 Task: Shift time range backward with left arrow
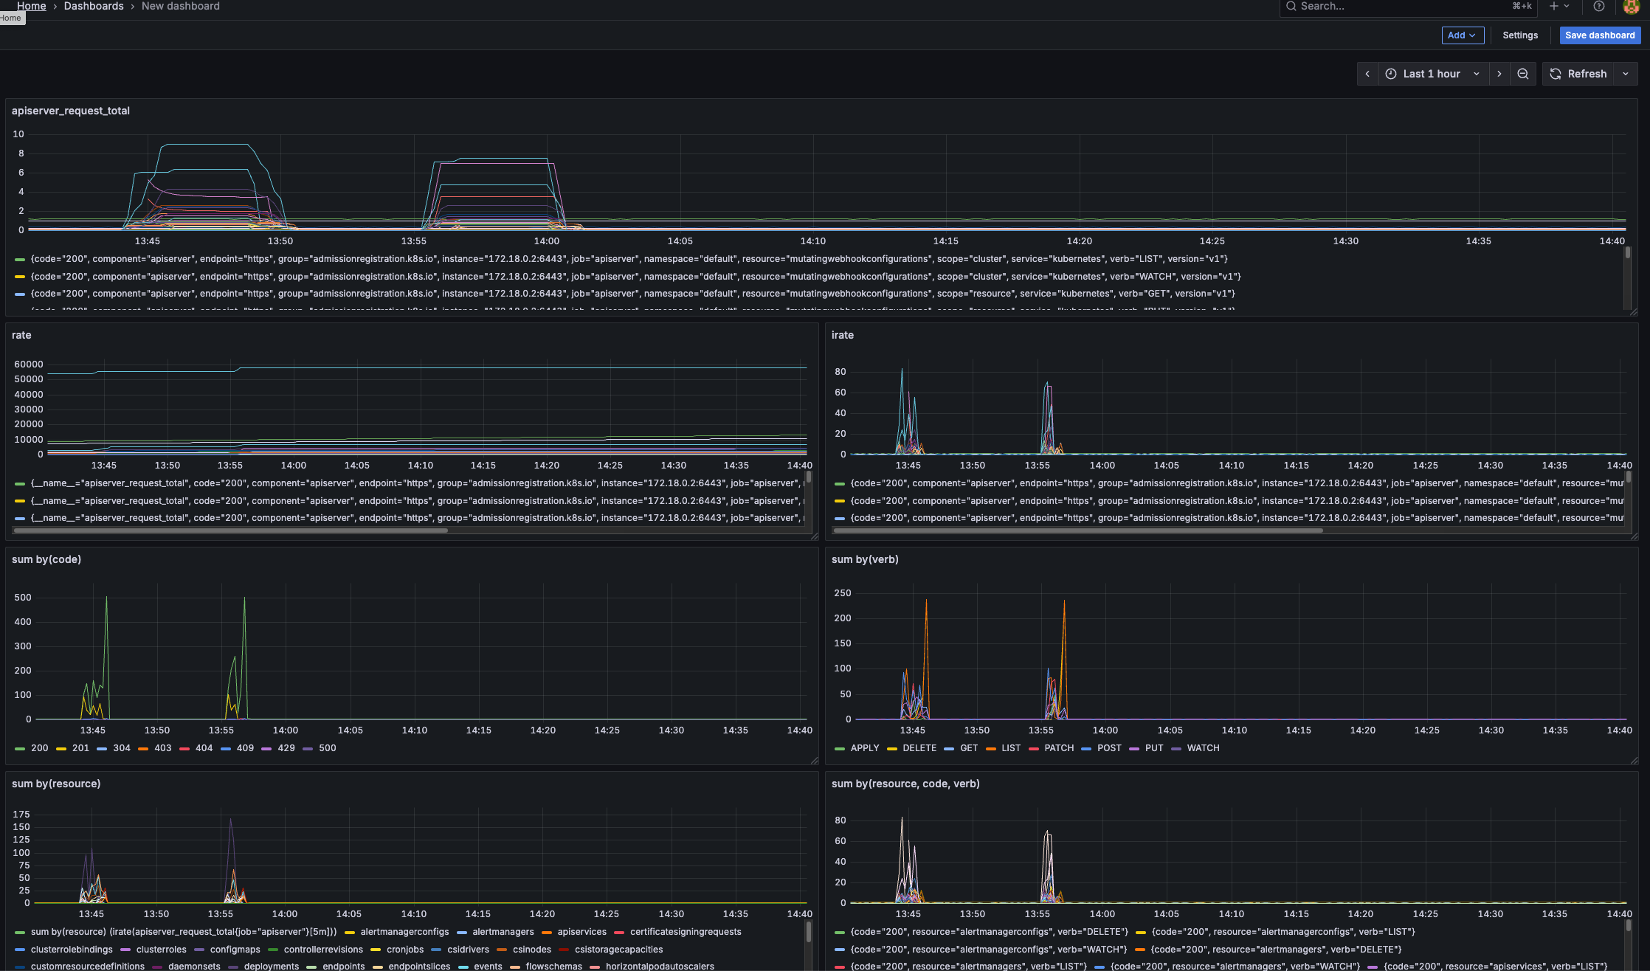point(1367,74)
